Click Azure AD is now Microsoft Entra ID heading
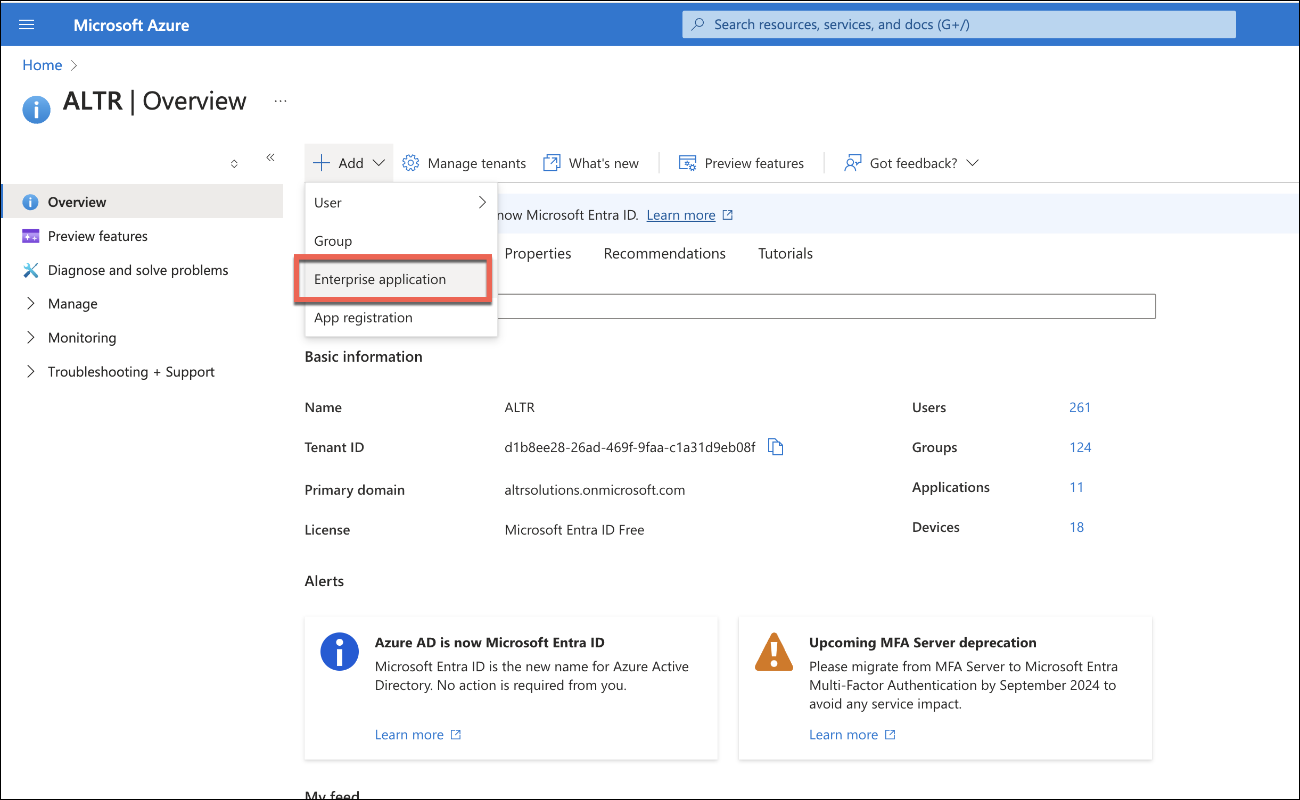1300x800 pixels. pos(489,643)
